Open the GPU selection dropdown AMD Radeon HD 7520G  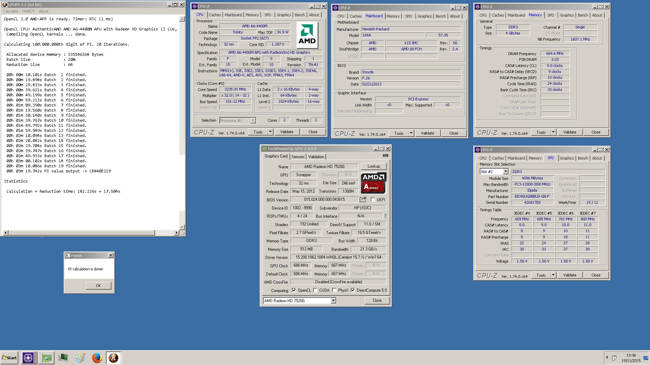(299, 301)
